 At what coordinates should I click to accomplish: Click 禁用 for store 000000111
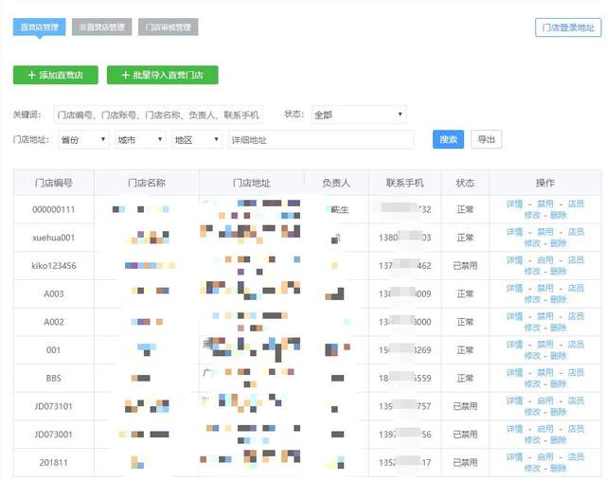click(545, 204)
